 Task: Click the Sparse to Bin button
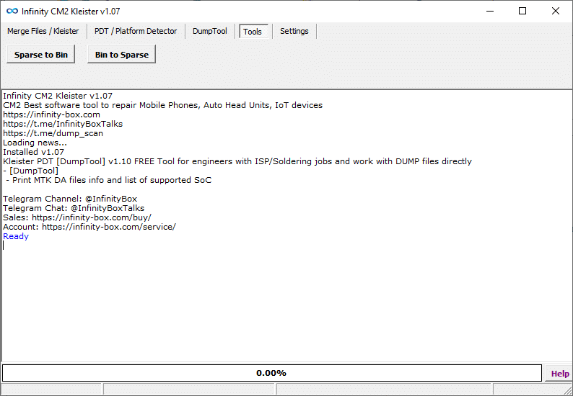pyautogui.click(x=41, y=54)
